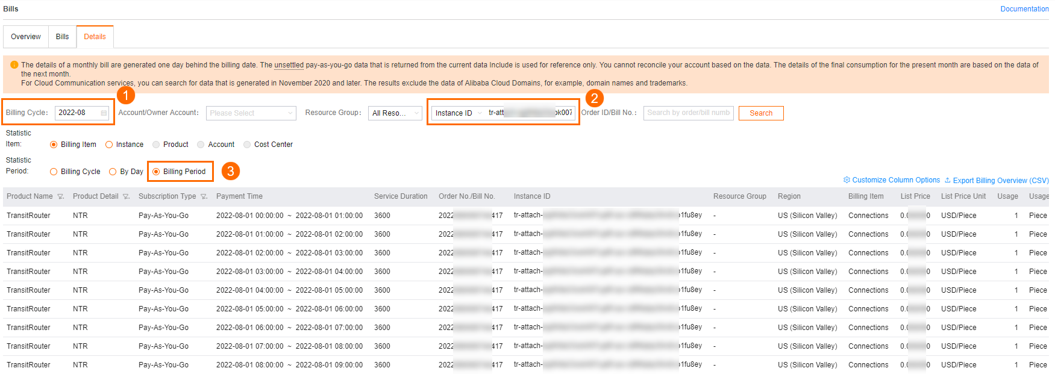The image size is (1055, 374).
Task: Click the Order No./Bill No. column header
Action: 467,196
